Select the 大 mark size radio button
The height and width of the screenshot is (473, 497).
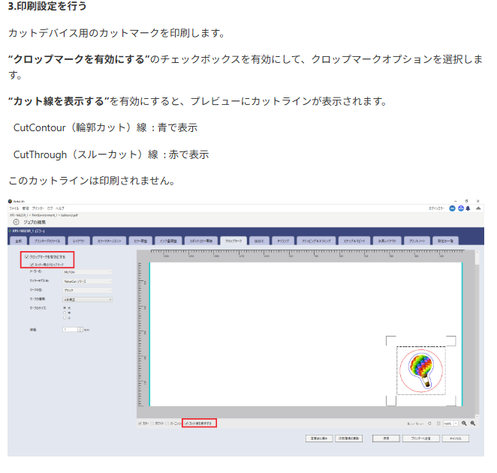pyautogui.click(x=65, y=307)
